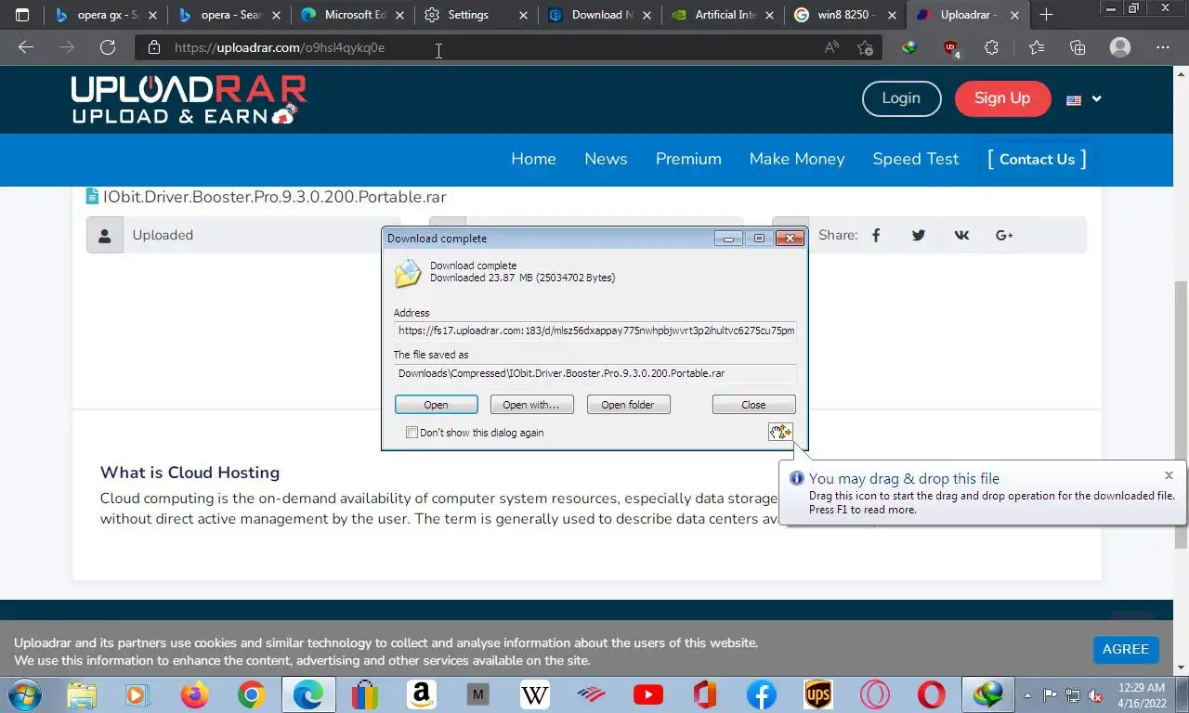The width and height of the screenshot is (1189, 713).
Task: Click the Open folder button
Action: pyautogui.click(x=628, y=405)
